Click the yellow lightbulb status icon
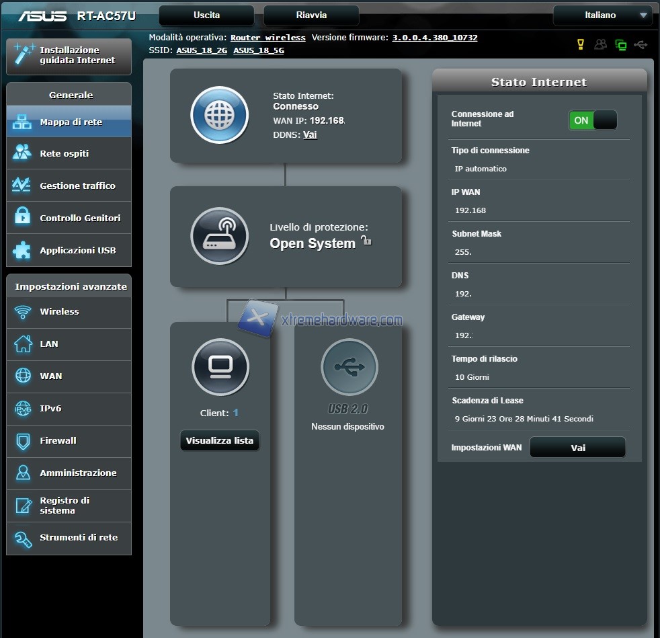Viewport: 660px width, 638px height. 581,44
